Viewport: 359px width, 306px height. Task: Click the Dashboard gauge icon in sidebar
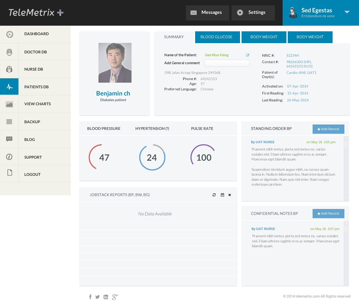9,34
